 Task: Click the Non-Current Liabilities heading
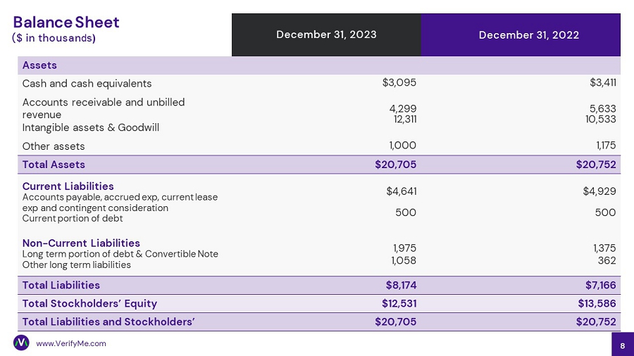tap(81, 243)
